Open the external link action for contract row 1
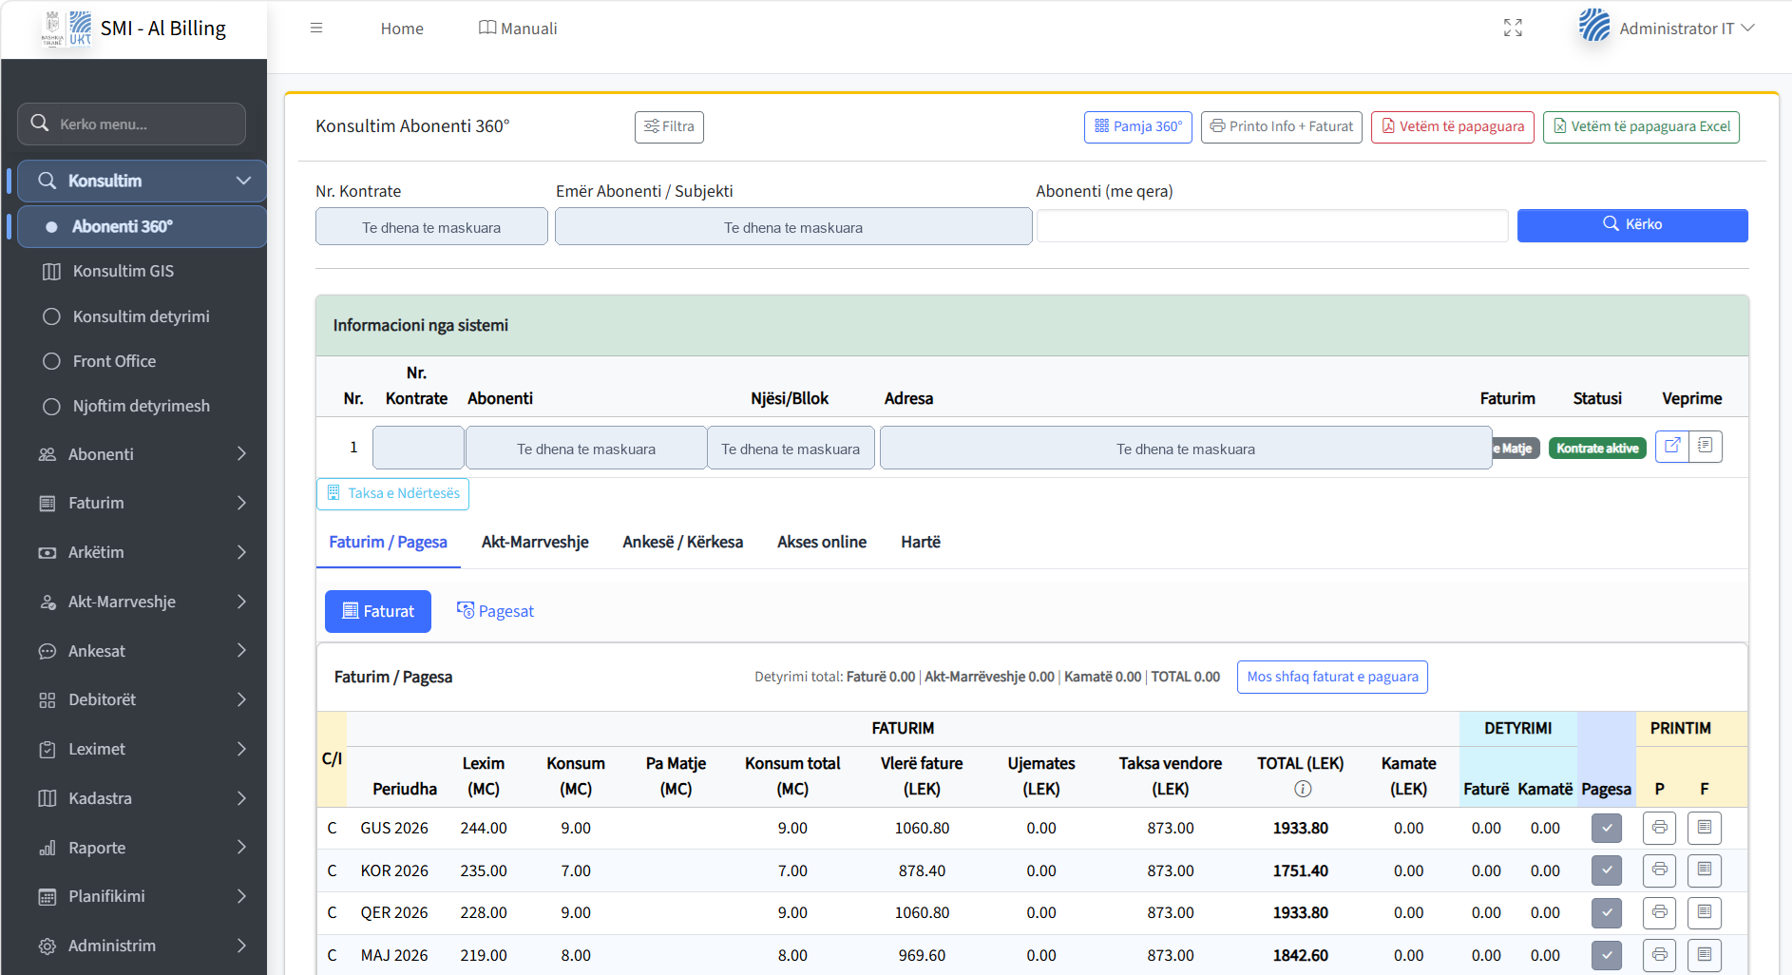Screen dimensions: 1792x975 1672,446
